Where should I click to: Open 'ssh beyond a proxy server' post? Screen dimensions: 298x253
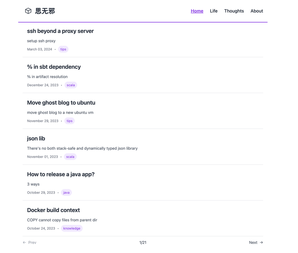click(x=60, y=31)
